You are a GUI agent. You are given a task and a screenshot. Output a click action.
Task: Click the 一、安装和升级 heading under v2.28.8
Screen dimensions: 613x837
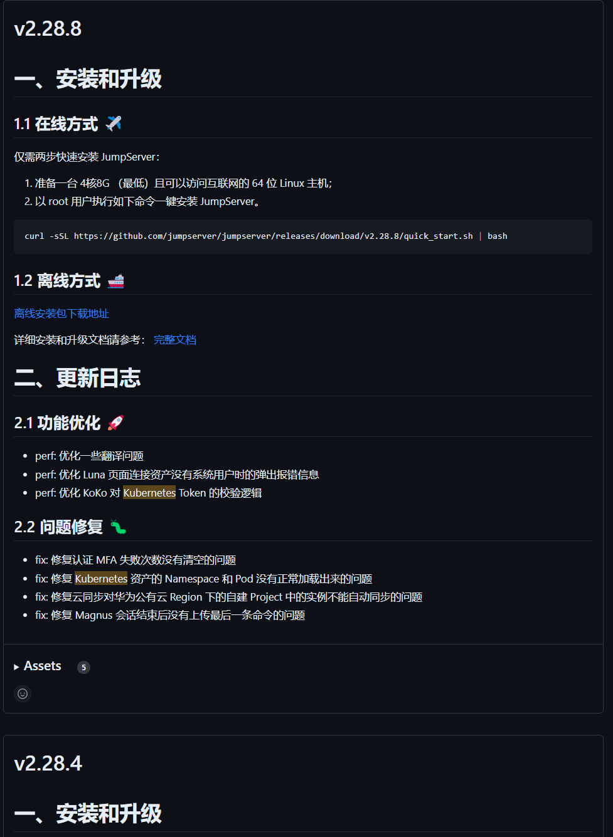pyautogui.click(x=88, y=79)
